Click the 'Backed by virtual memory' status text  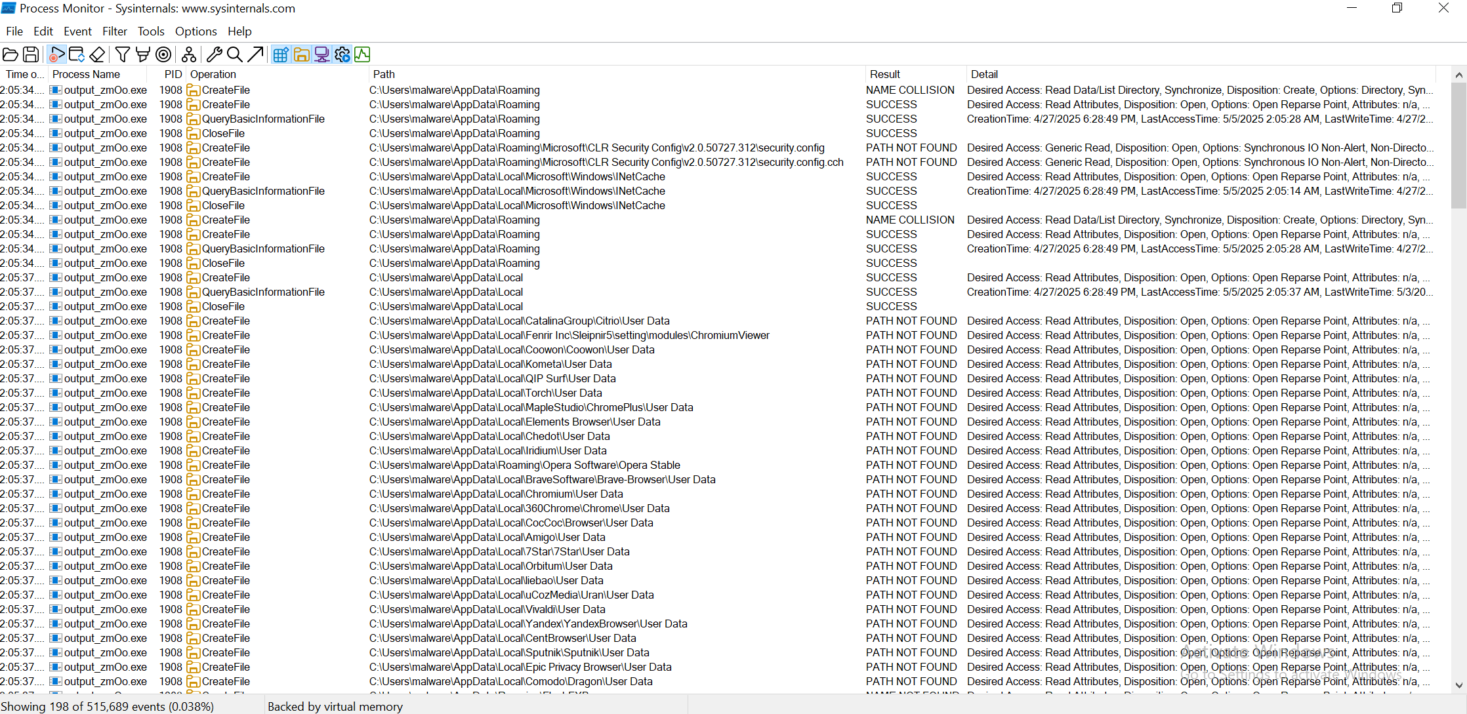(335, 706)
